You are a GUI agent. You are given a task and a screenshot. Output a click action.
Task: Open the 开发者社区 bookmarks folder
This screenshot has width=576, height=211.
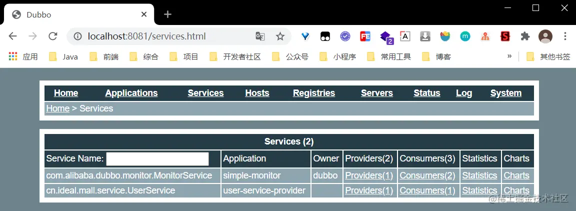(x=235, y=56)
